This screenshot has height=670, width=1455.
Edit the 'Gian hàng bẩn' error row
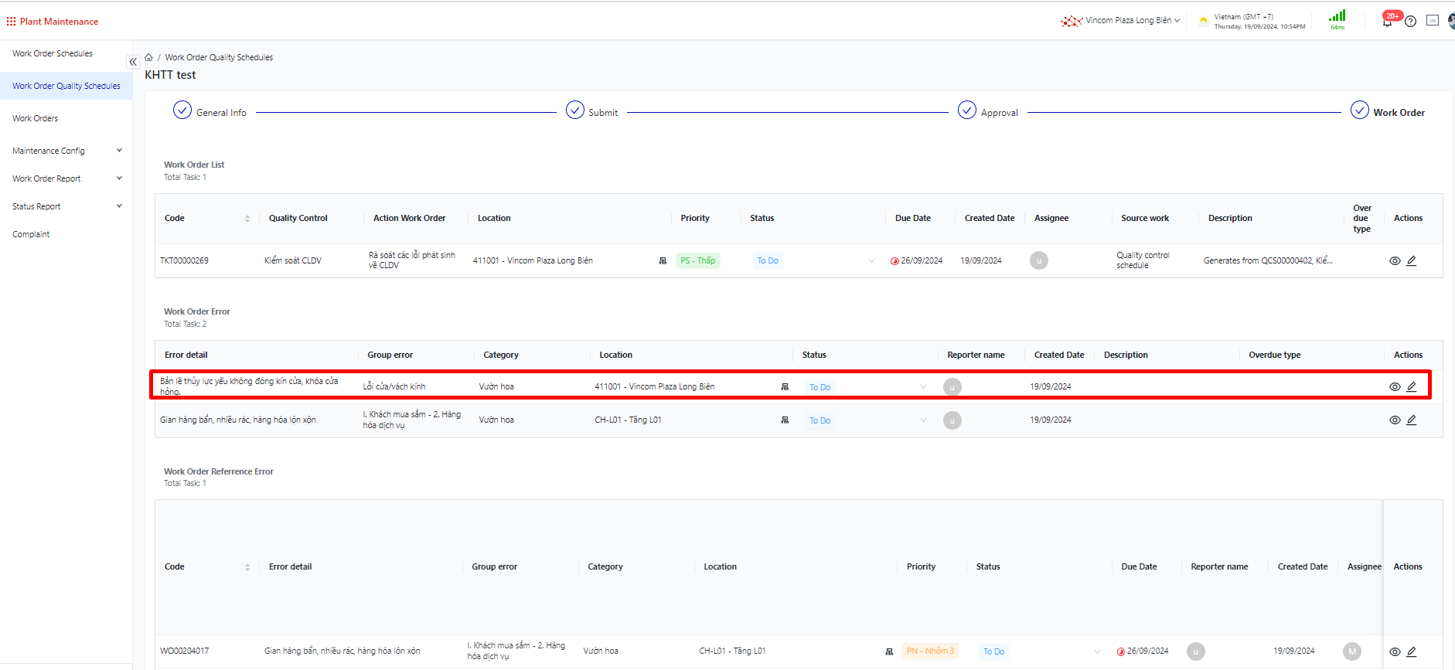click(x=1411, y=420)
